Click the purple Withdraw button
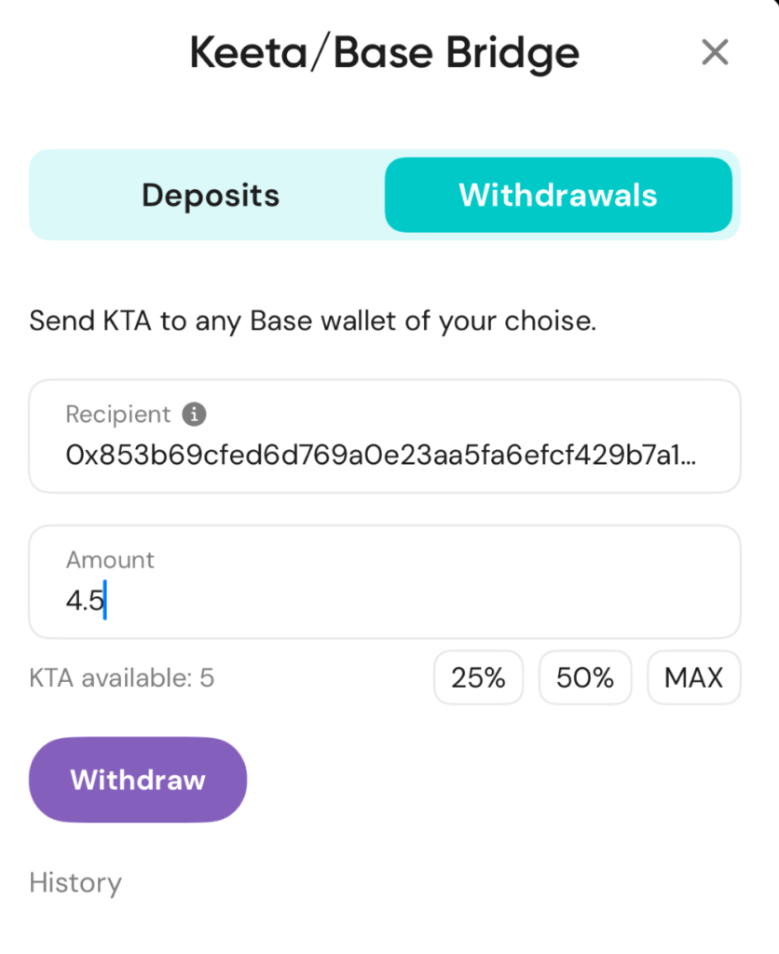Image resolution: width=779 pixels, height=954 pixels. 138,780
